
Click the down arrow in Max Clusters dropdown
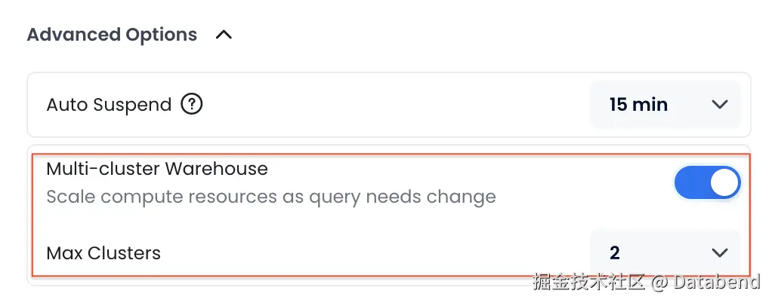click(x=720, y=252)
